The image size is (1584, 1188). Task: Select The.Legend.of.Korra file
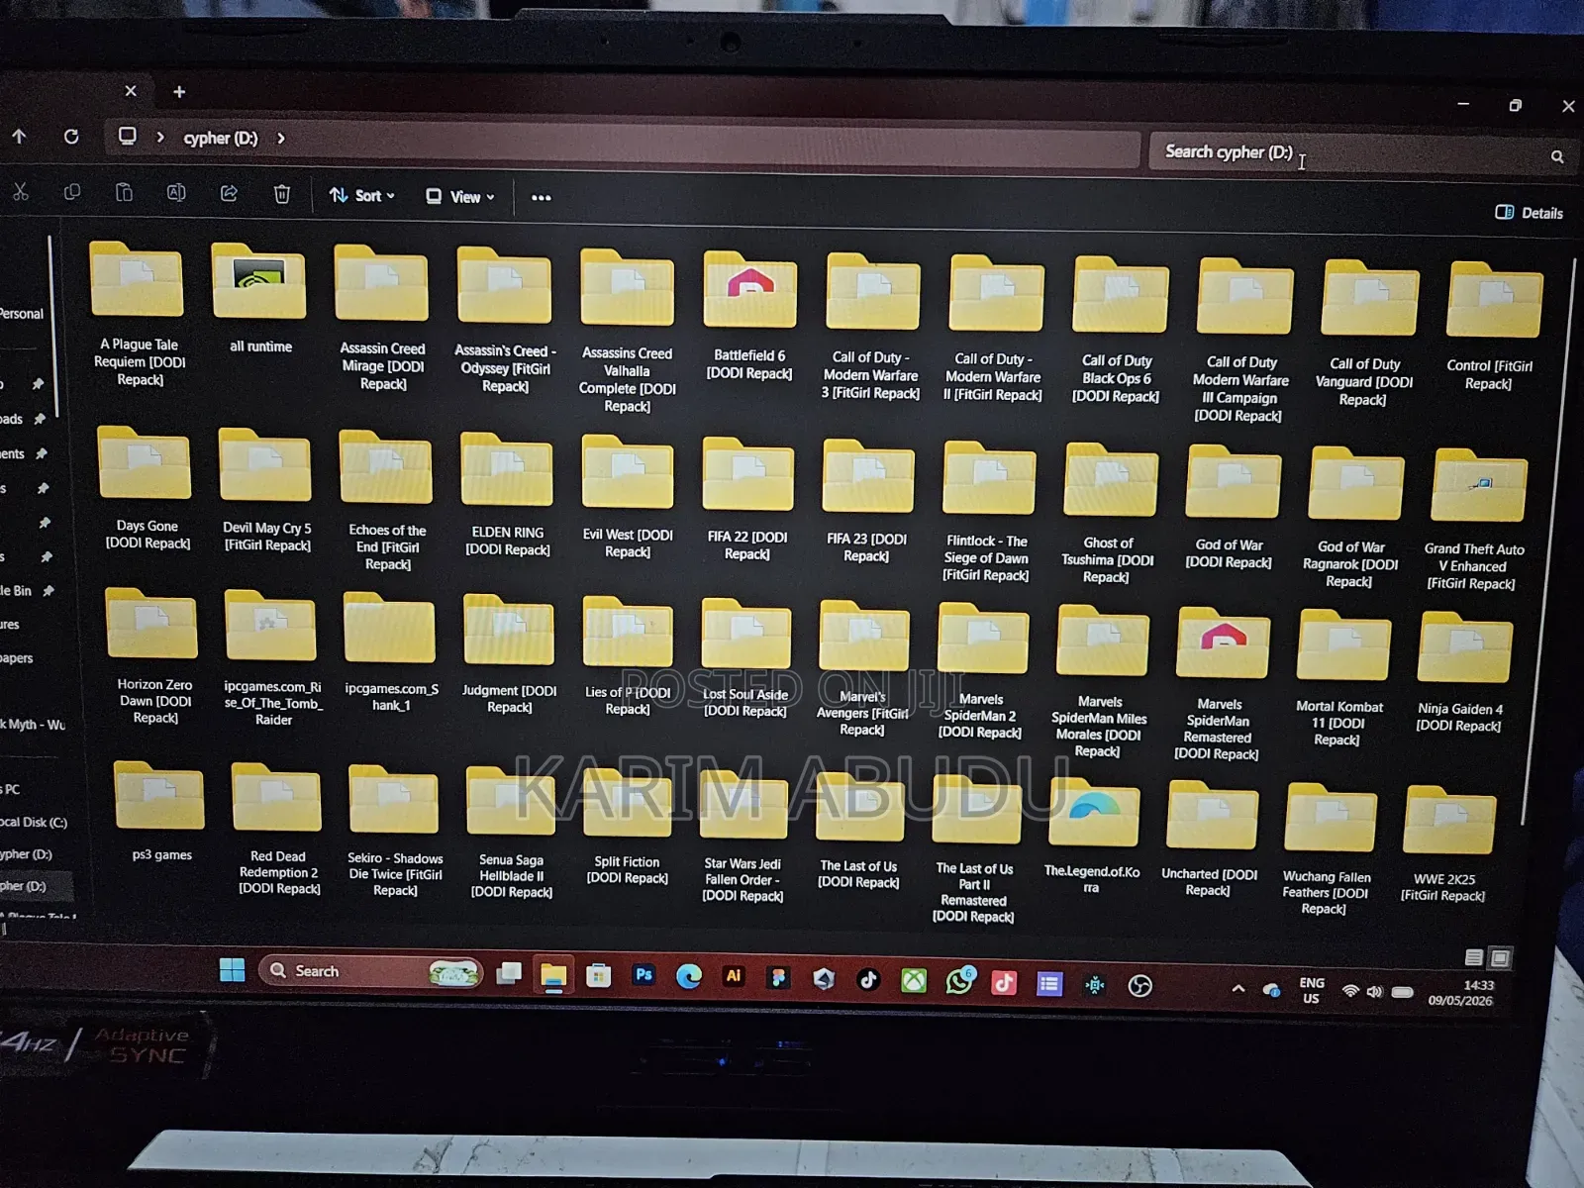pos(1092,837)
